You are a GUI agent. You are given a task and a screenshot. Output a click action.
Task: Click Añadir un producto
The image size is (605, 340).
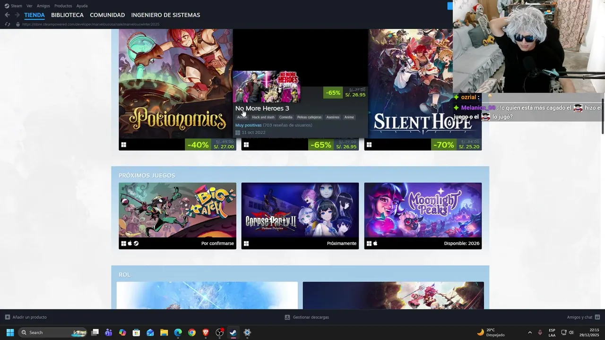[29, 317]
